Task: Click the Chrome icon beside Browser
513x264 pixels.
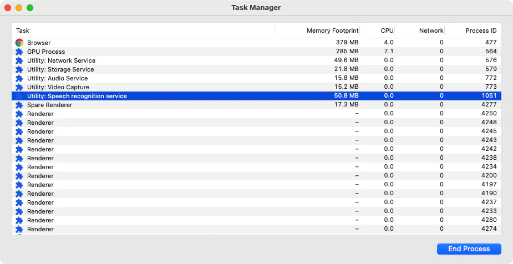Action: point(19,43)
